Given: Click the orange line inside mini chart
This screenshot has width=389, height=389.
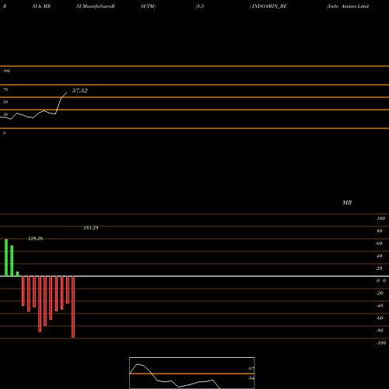Looking at the screenshot, I should [192, 373].
